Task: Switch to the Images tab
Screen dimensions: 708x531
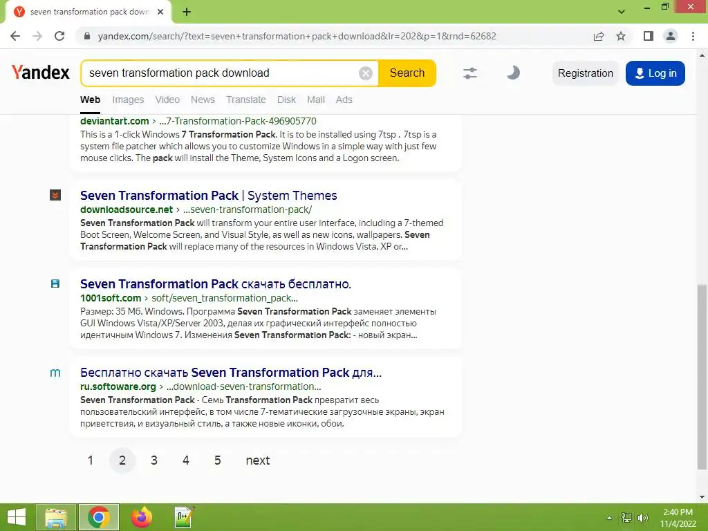Action: pyautogui.click(x=128, y=100)
